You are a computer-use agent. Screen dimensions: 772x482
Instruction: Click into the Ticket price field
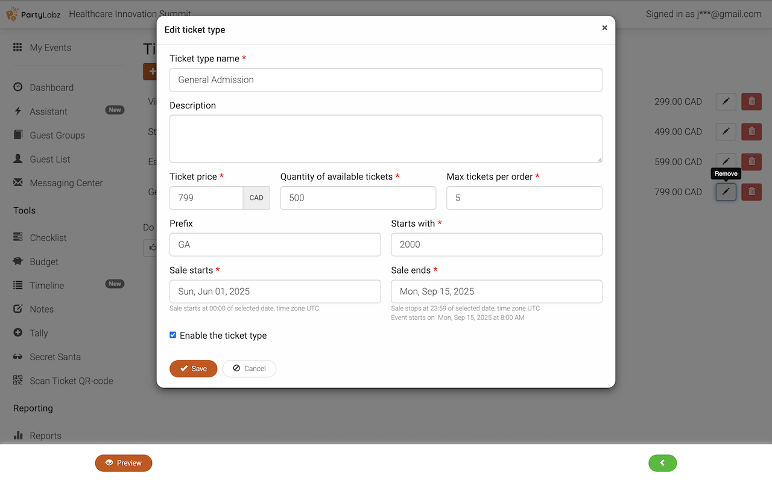click(206, 198)
